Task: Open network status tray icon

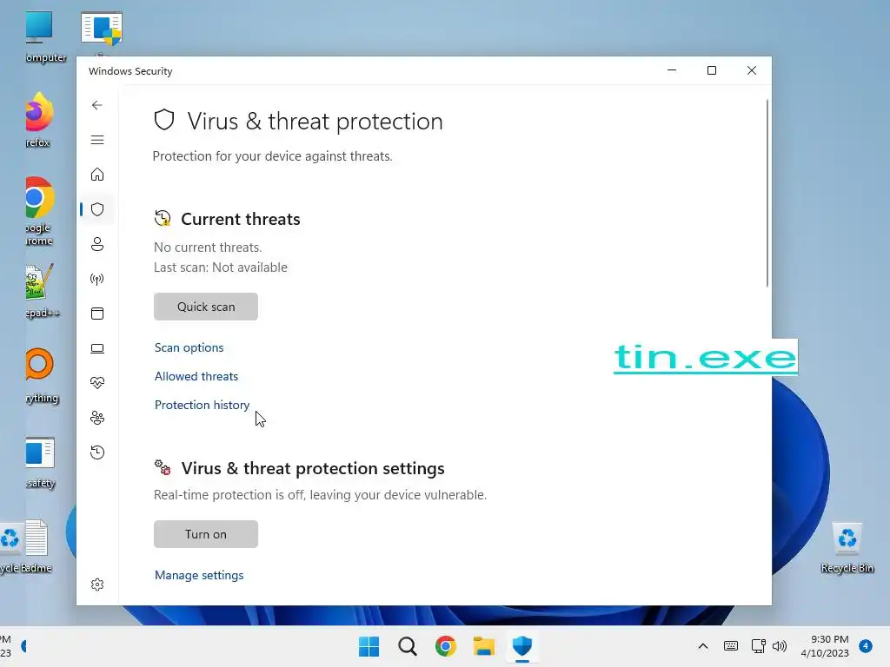Action: 758,646
